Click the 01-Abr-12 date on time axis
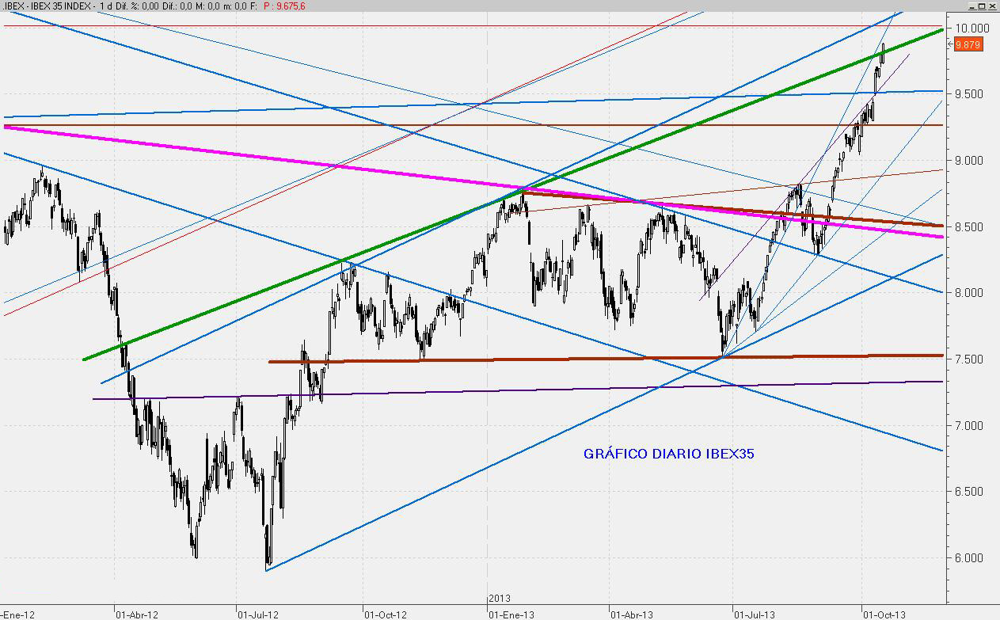The width and height of the screenshot is (1000, 620). 136,613
